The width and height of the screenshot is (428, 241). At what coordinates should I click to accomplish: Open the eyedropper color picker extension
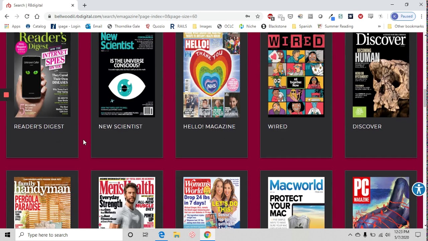[331, 16]
